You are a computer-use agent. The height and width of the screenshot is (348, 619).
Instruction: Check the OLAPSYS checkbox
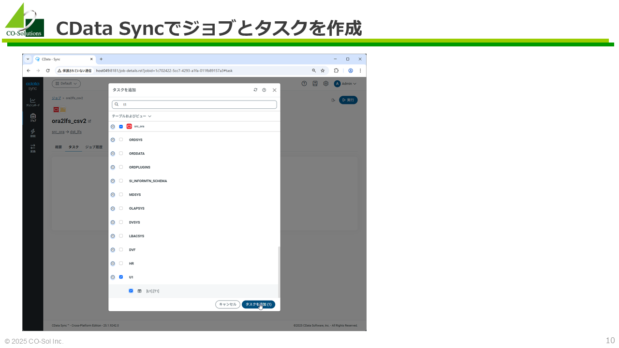121,208
